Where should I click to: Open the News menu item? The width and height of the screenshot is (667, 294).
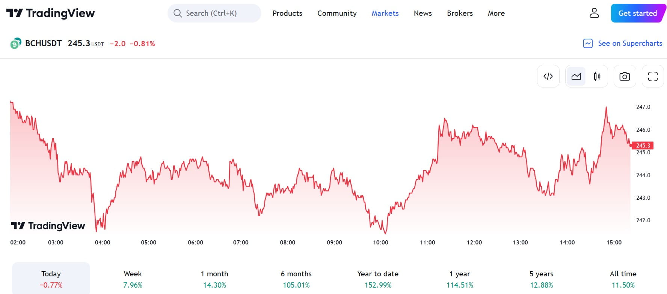pyautogui.click(x=423, y=13)
